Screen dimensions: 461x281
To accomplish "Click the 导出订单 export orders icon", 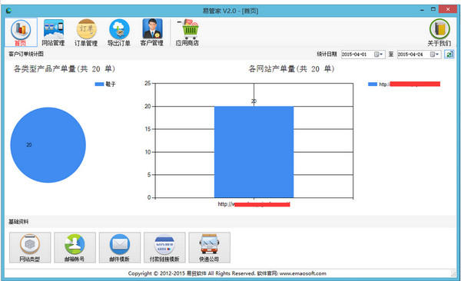I will click(x=119, y=32).
